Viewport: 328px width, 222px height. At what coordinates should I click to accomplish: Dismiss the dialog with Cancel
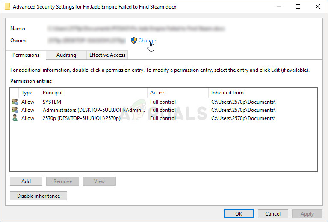pyautogui.click(x=273, y=214)
